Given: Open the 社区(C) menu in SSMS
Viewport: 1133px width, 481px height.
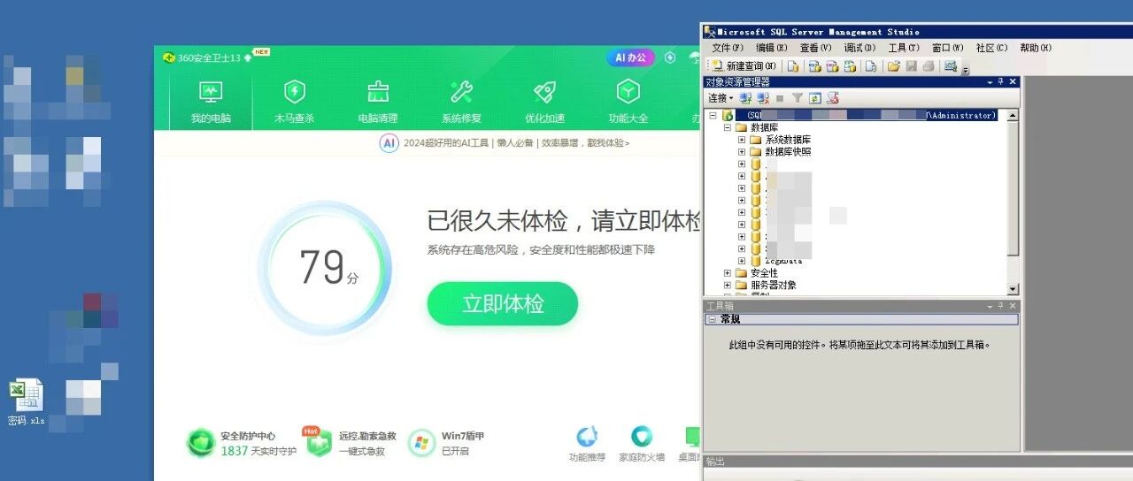Looking at the screenshot, I should point(991,48).
